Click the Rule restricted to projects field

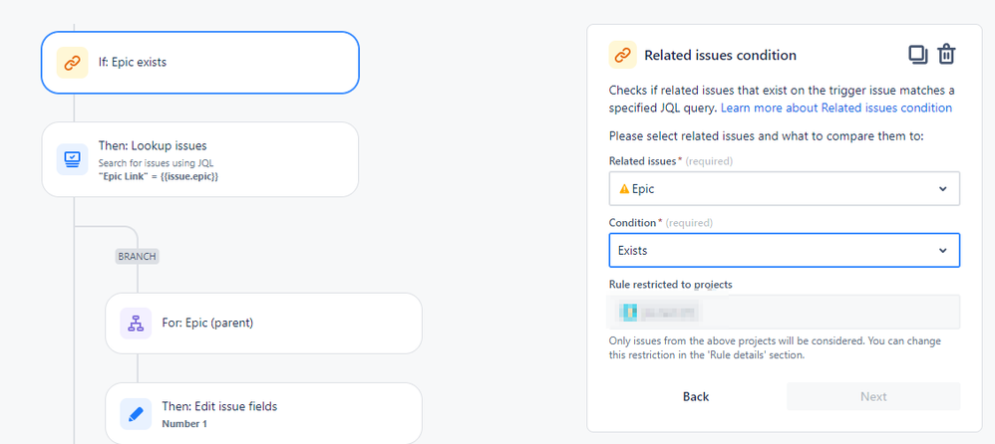tap(784, 313)
